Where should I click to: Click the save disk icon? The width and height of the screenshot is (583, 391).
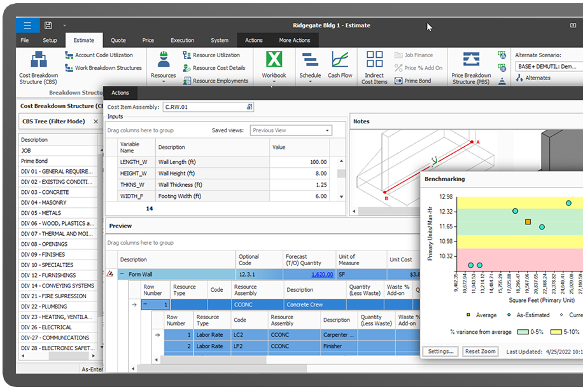point(48,25)
